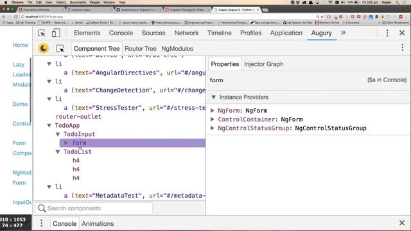Activate the Augury element inspector icon
The image size is (411, 231).
tap(60, 49)
